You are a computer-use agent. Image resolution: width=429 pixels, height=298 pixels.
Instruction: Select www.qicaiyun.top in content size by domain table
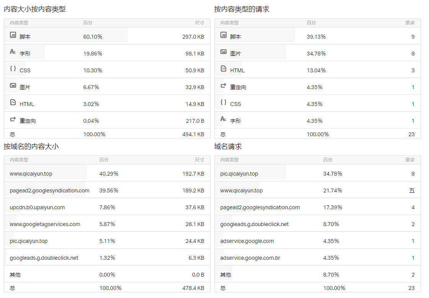(31, 174)
